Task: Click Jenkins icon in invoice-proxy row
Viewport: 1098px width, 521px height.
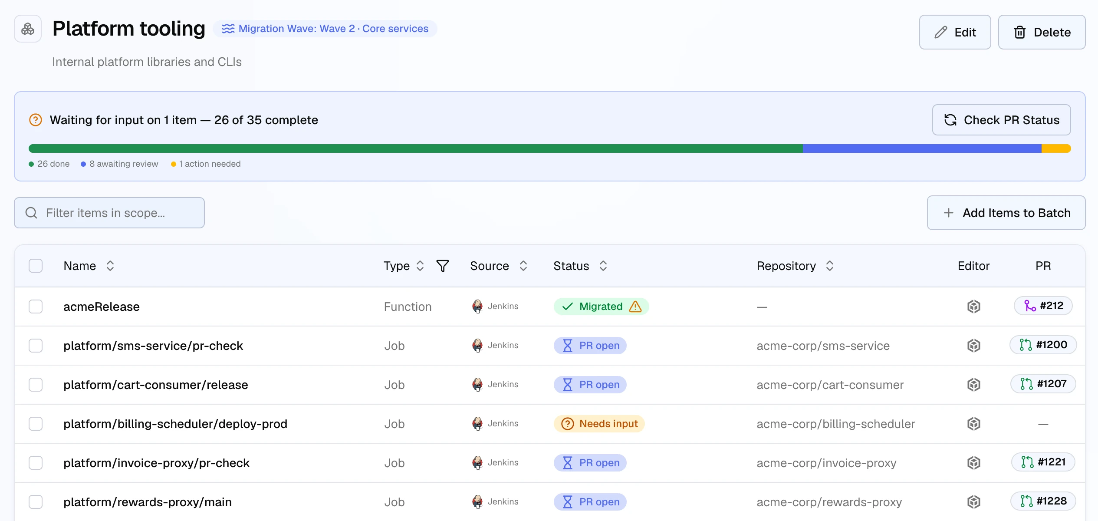Action: [x=477, y=463]
